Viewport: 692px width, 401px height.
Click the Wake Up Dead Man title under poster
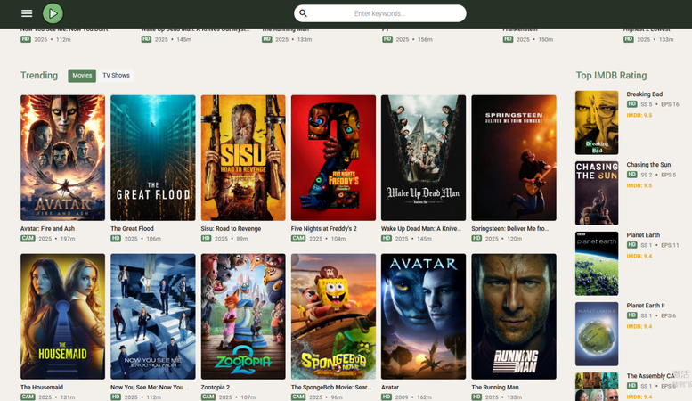pyautogui.click(x=421, y=229)
